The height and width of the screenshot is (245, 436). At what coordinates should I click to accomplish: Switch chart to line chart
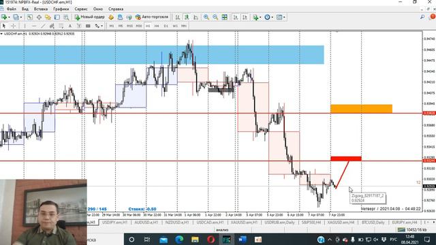pyautogui.click(x=196, y=17)
